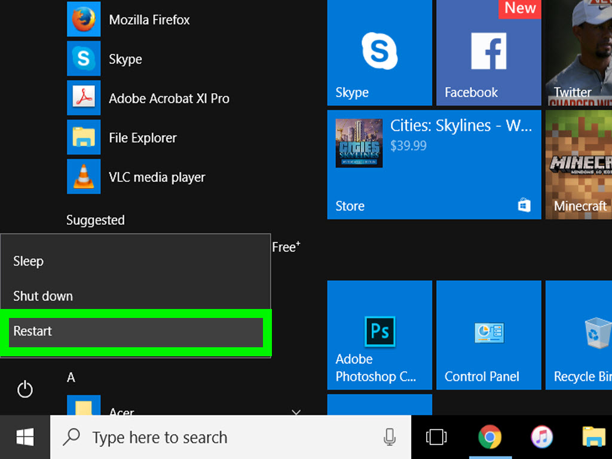Open Google Chrome from the taskbar
Screen dimensions: 612x459
coord(490,437)
